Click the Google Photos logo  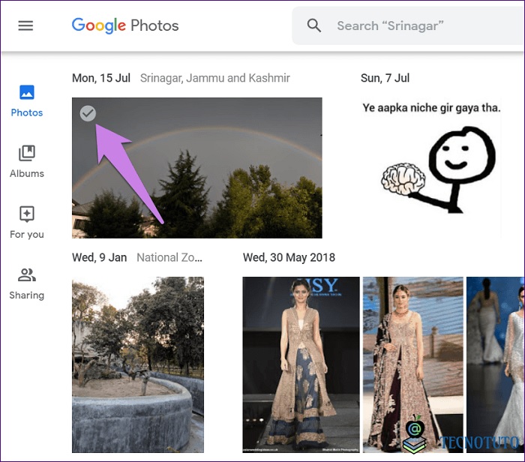(x=125, y=25)
